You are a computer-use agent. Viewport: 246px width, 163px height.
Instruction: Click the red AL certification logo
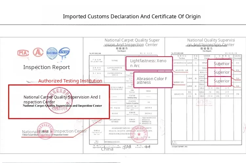point(38,52)
